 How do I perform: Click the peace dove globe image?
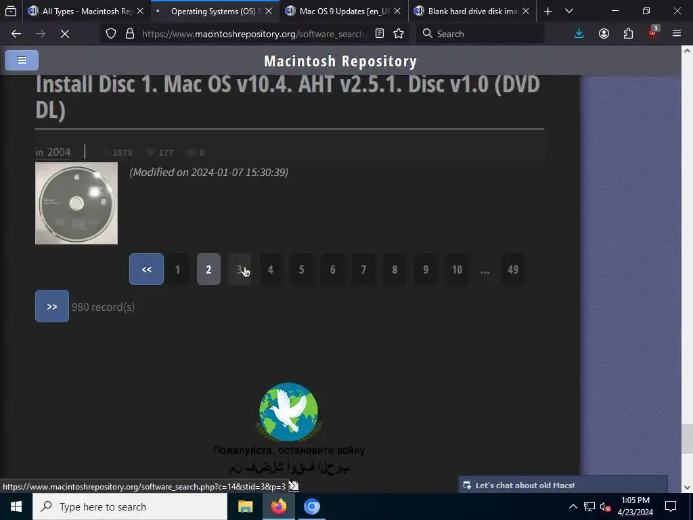288,412
